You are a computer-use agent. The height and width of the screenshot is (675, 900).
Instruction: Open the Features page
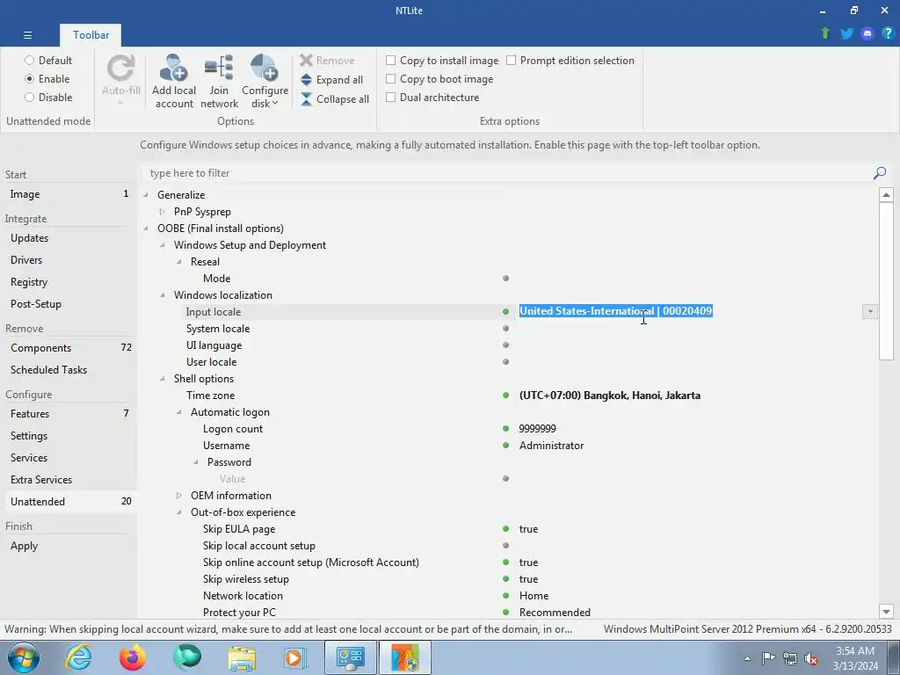(x=69, y=414)
